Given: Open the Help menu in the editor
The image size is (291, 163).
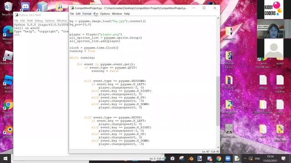Looking at the screenshot, I should (x=127, y=14).
